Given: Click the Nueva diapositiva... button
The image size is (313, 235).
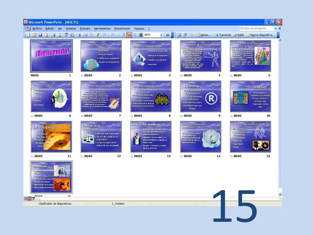Looking at the screenshot, I should (x=260, y=35).
